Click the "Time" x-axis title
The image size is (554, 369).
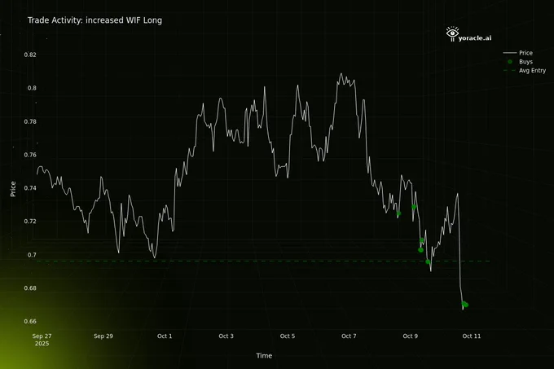[x=264, y=356]
